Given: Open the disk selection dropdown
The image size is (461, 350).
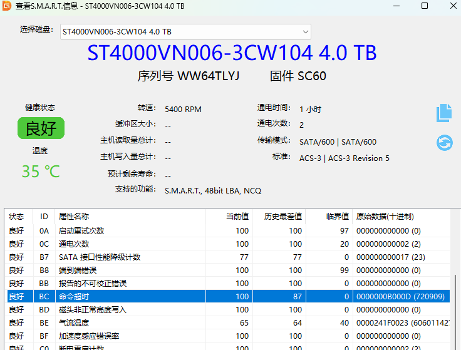Looking at the screenshot, I should click(x=185, y=31).
